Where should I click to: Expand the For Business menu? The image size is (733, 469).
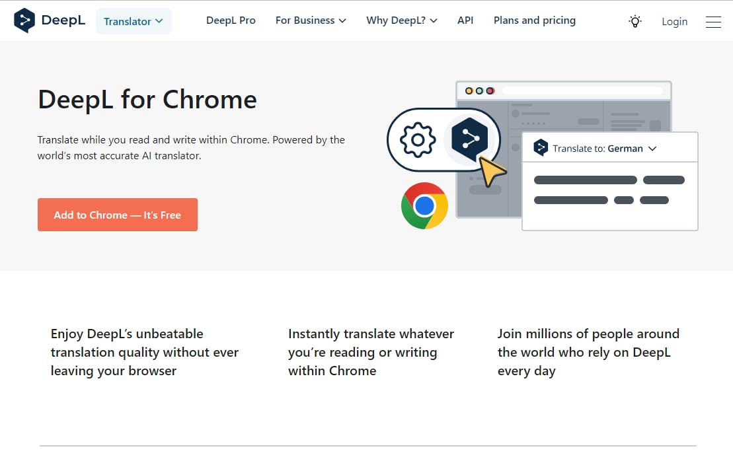[311, 20]
